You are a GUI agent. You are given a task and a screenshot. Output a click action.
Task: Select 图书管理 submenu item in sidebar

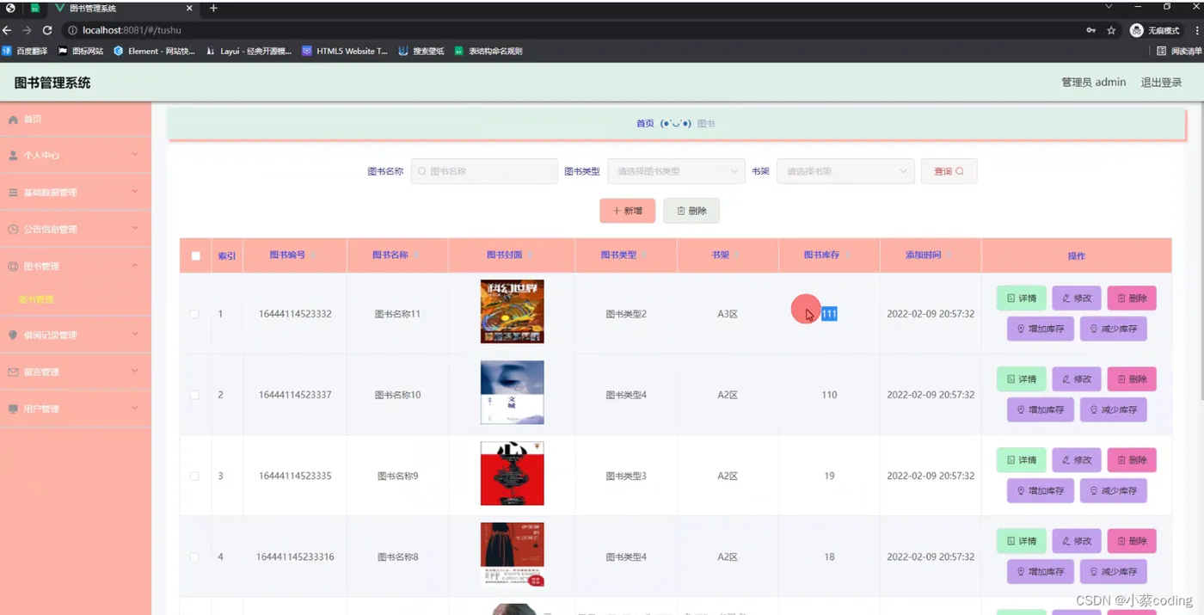[36, 299]
